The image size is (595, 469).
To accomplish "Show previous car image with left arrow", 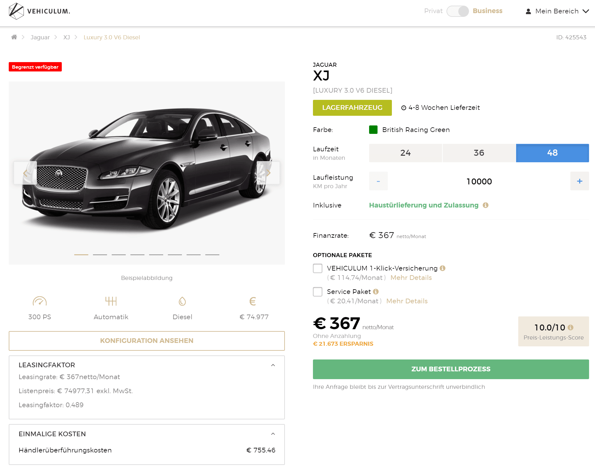I will (x=25, y=173).
